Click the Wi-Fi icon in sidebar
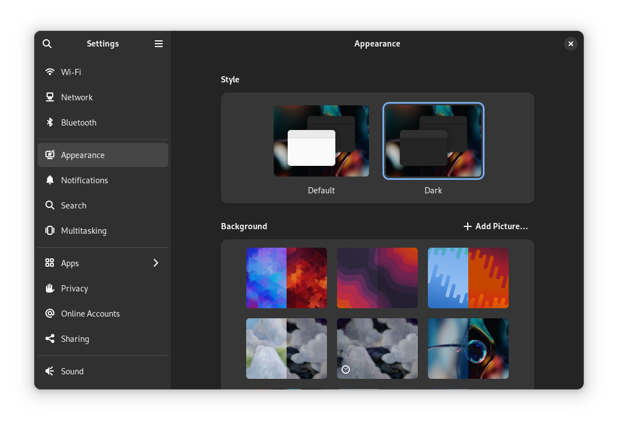618x427 pixels. point(50,72)
